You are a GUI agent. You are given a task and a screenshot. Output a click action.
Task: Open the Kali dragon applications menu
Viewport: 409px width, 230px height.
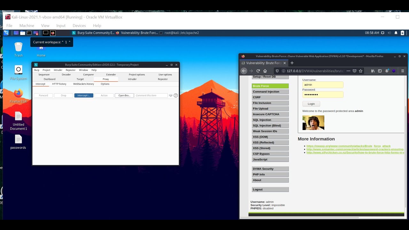[x=6, y=33]
